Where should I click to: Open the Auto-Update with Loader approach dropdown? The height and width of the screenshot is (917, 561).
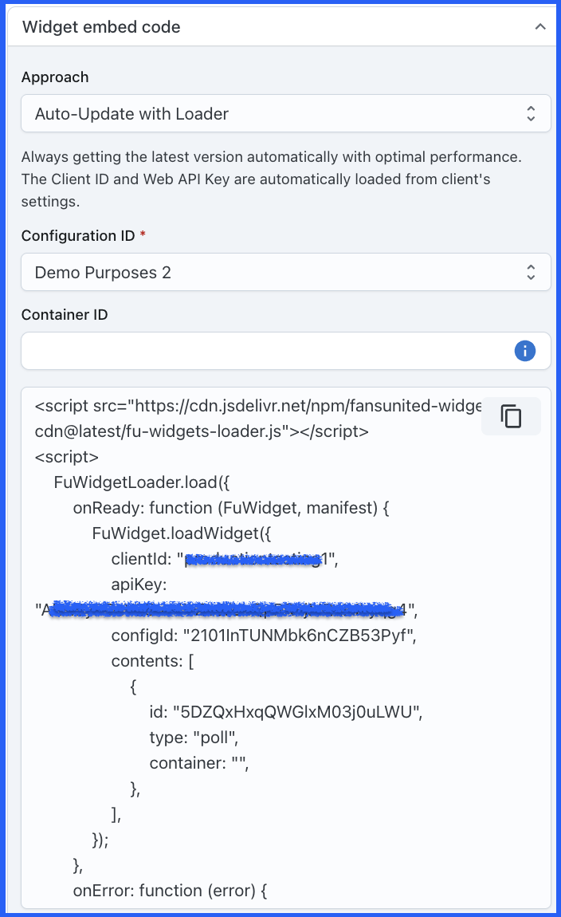point(271,114)
